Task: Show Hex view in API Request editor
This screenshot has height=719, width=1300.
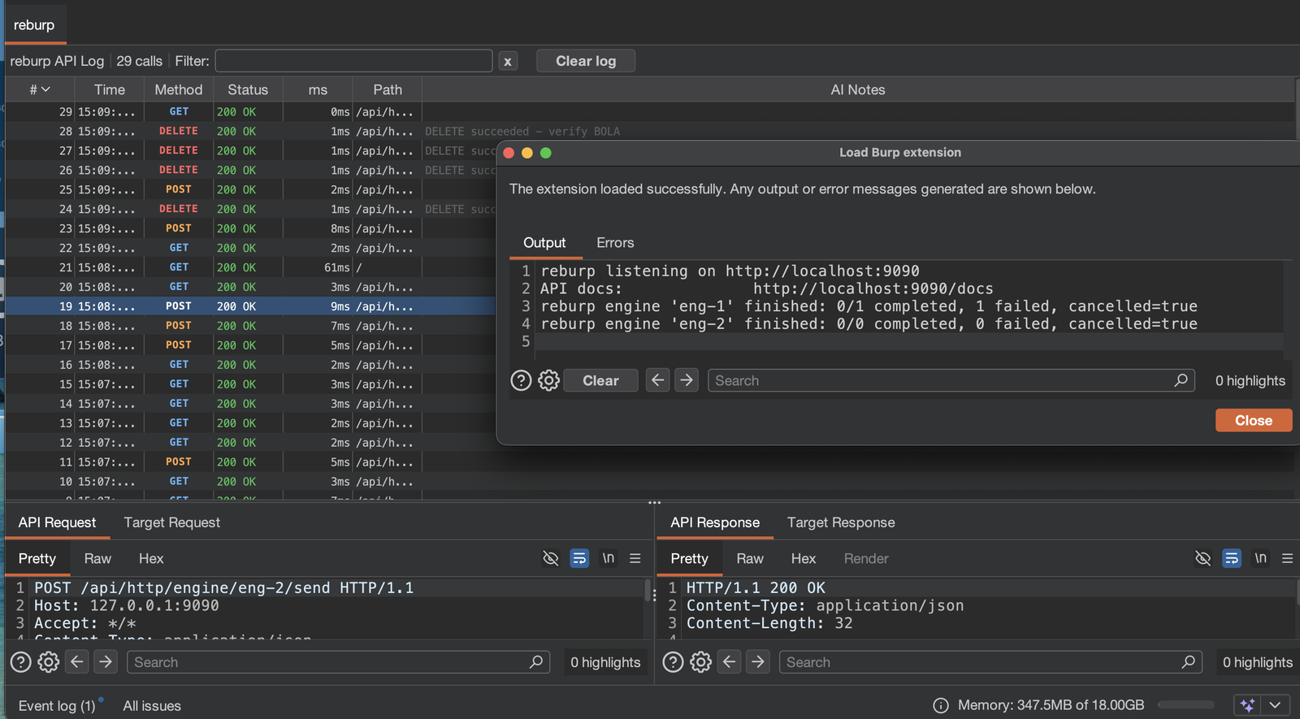Action: (x=151, y=558)
